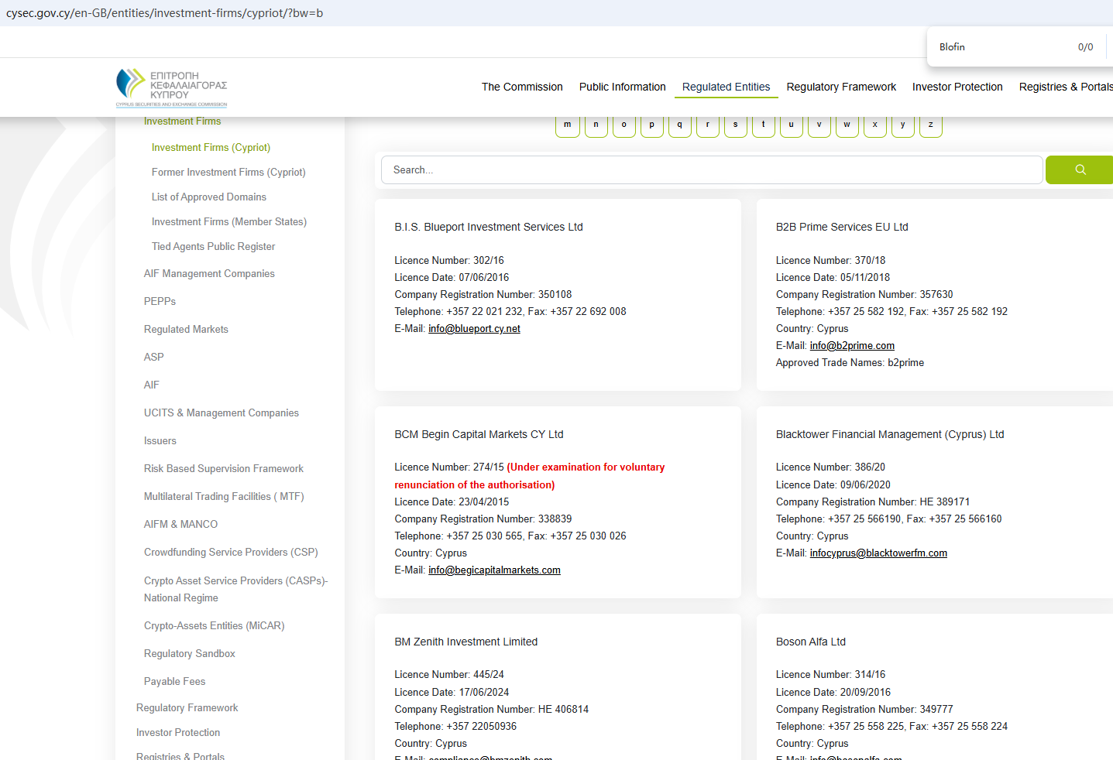Click the CySEC logo in header
Screen dimensions: 1113x760
coord(171,87)
